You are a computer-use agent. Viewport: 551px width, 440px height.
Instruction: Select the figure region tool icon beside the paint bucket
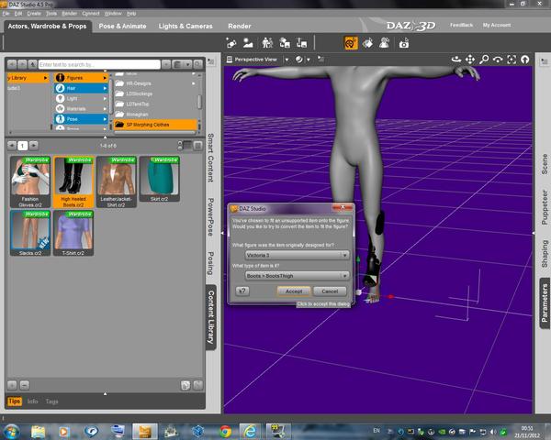click(x=385, y=43)
